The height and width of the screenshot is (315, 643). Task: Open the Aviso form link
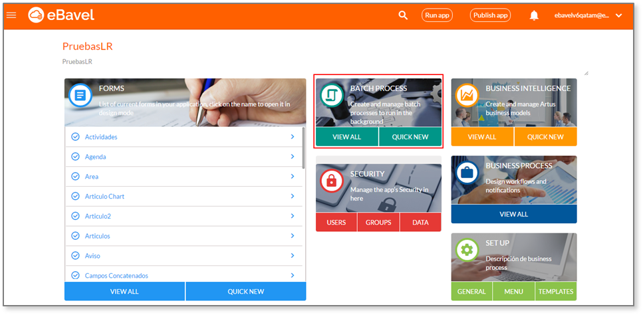[92, 256]
